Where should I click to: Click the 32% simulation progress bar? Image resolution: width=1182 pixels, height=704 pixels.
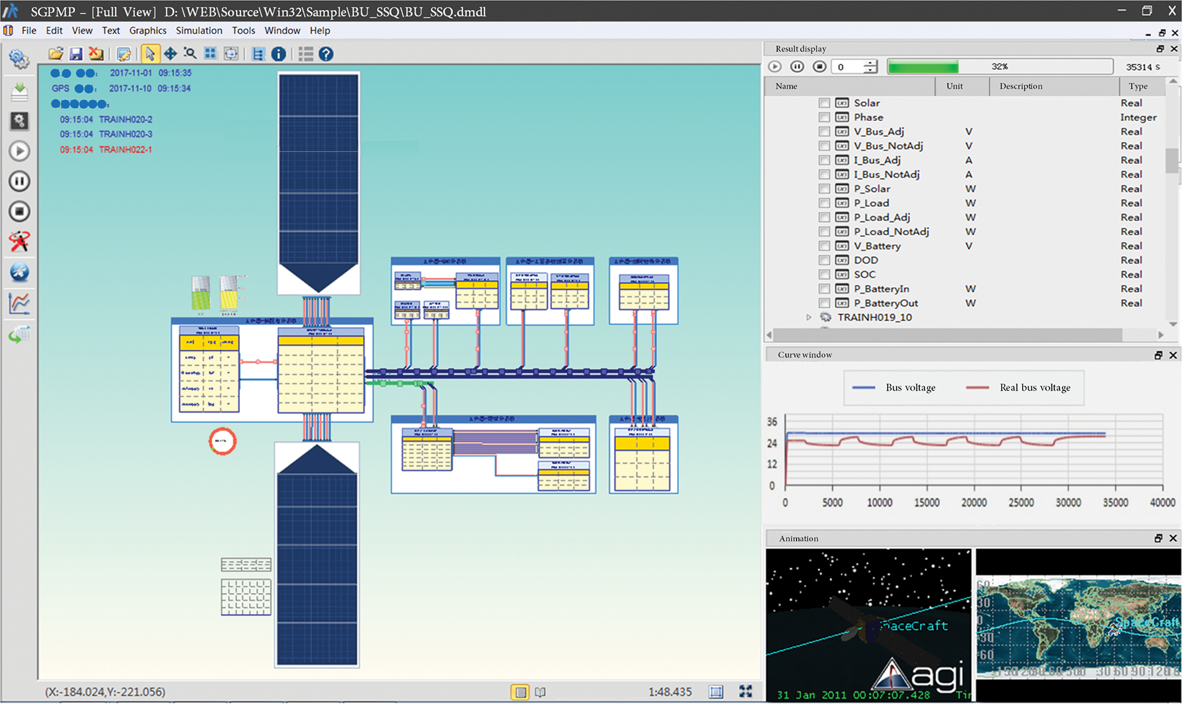pos(999,66)
